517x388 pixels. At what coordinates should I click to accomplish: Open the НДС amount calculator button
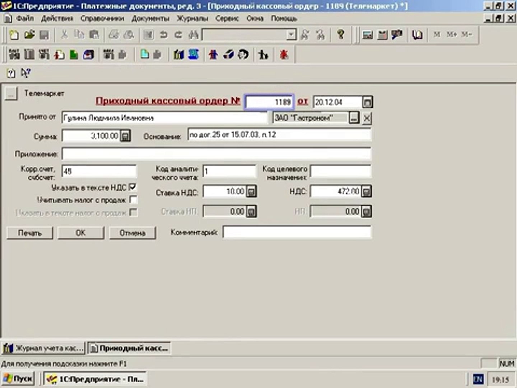pyautogui.click(x=366, y=191)
